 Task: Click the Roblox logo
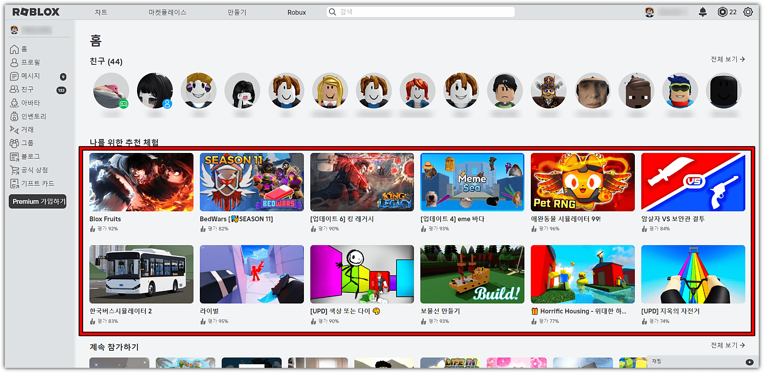36,12
